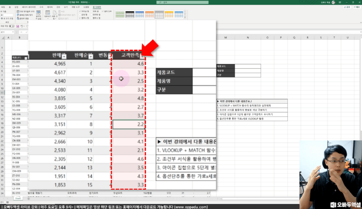Viewport: 362px width, 209px height.
Task: Open Summarize with PivotTable command
Action: pyautogui.click(x=25, y=12)
